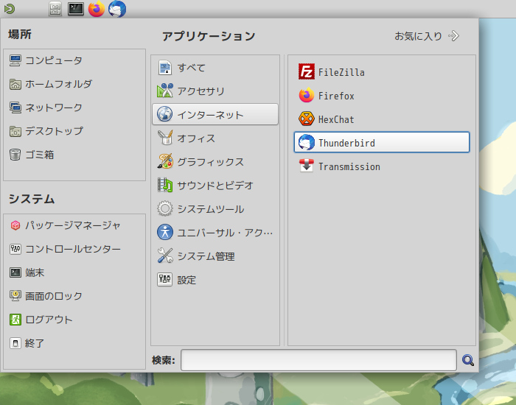Launch Firefox from the Internet list
516x405 pixels.
382,96
